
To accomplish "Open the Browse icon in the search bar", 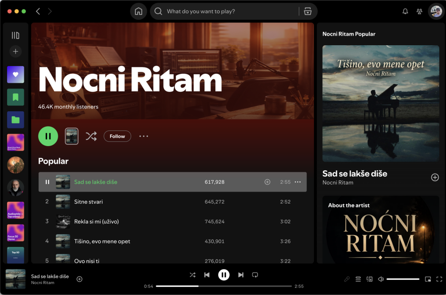I will (307, 11).
